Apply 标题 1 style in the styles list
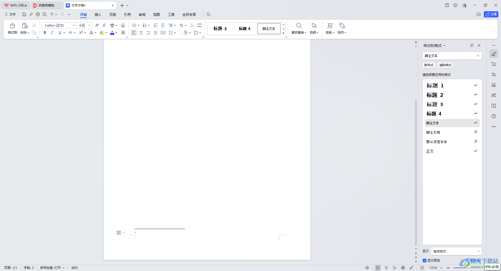 coord(452,85)
